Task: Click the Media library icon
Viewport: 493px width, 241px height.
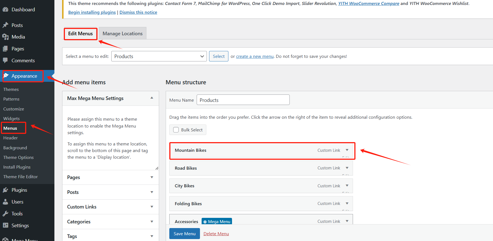Action: click(x=6, y=37)
